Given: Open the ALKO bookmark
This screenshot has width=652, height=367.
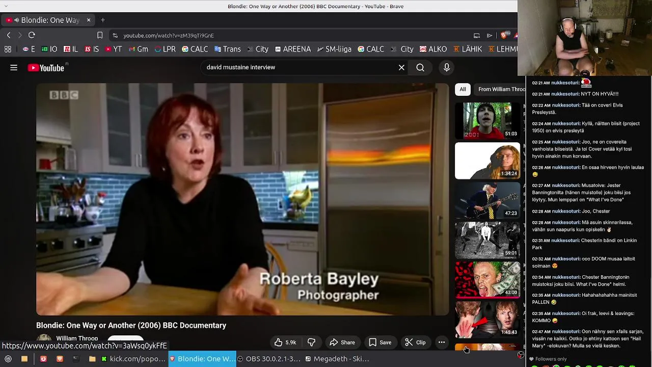Looking at the screenshot, I should 433,49.
